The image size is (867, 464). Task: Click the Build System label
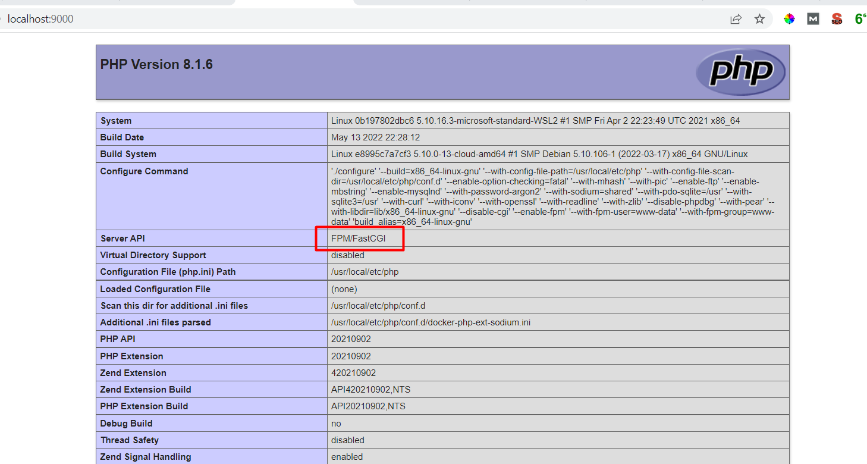128,154
